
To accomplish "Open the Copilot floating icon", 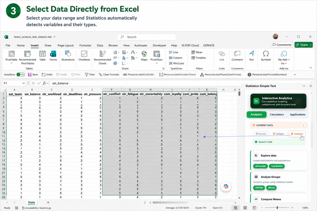I will [x=226, y=186].
